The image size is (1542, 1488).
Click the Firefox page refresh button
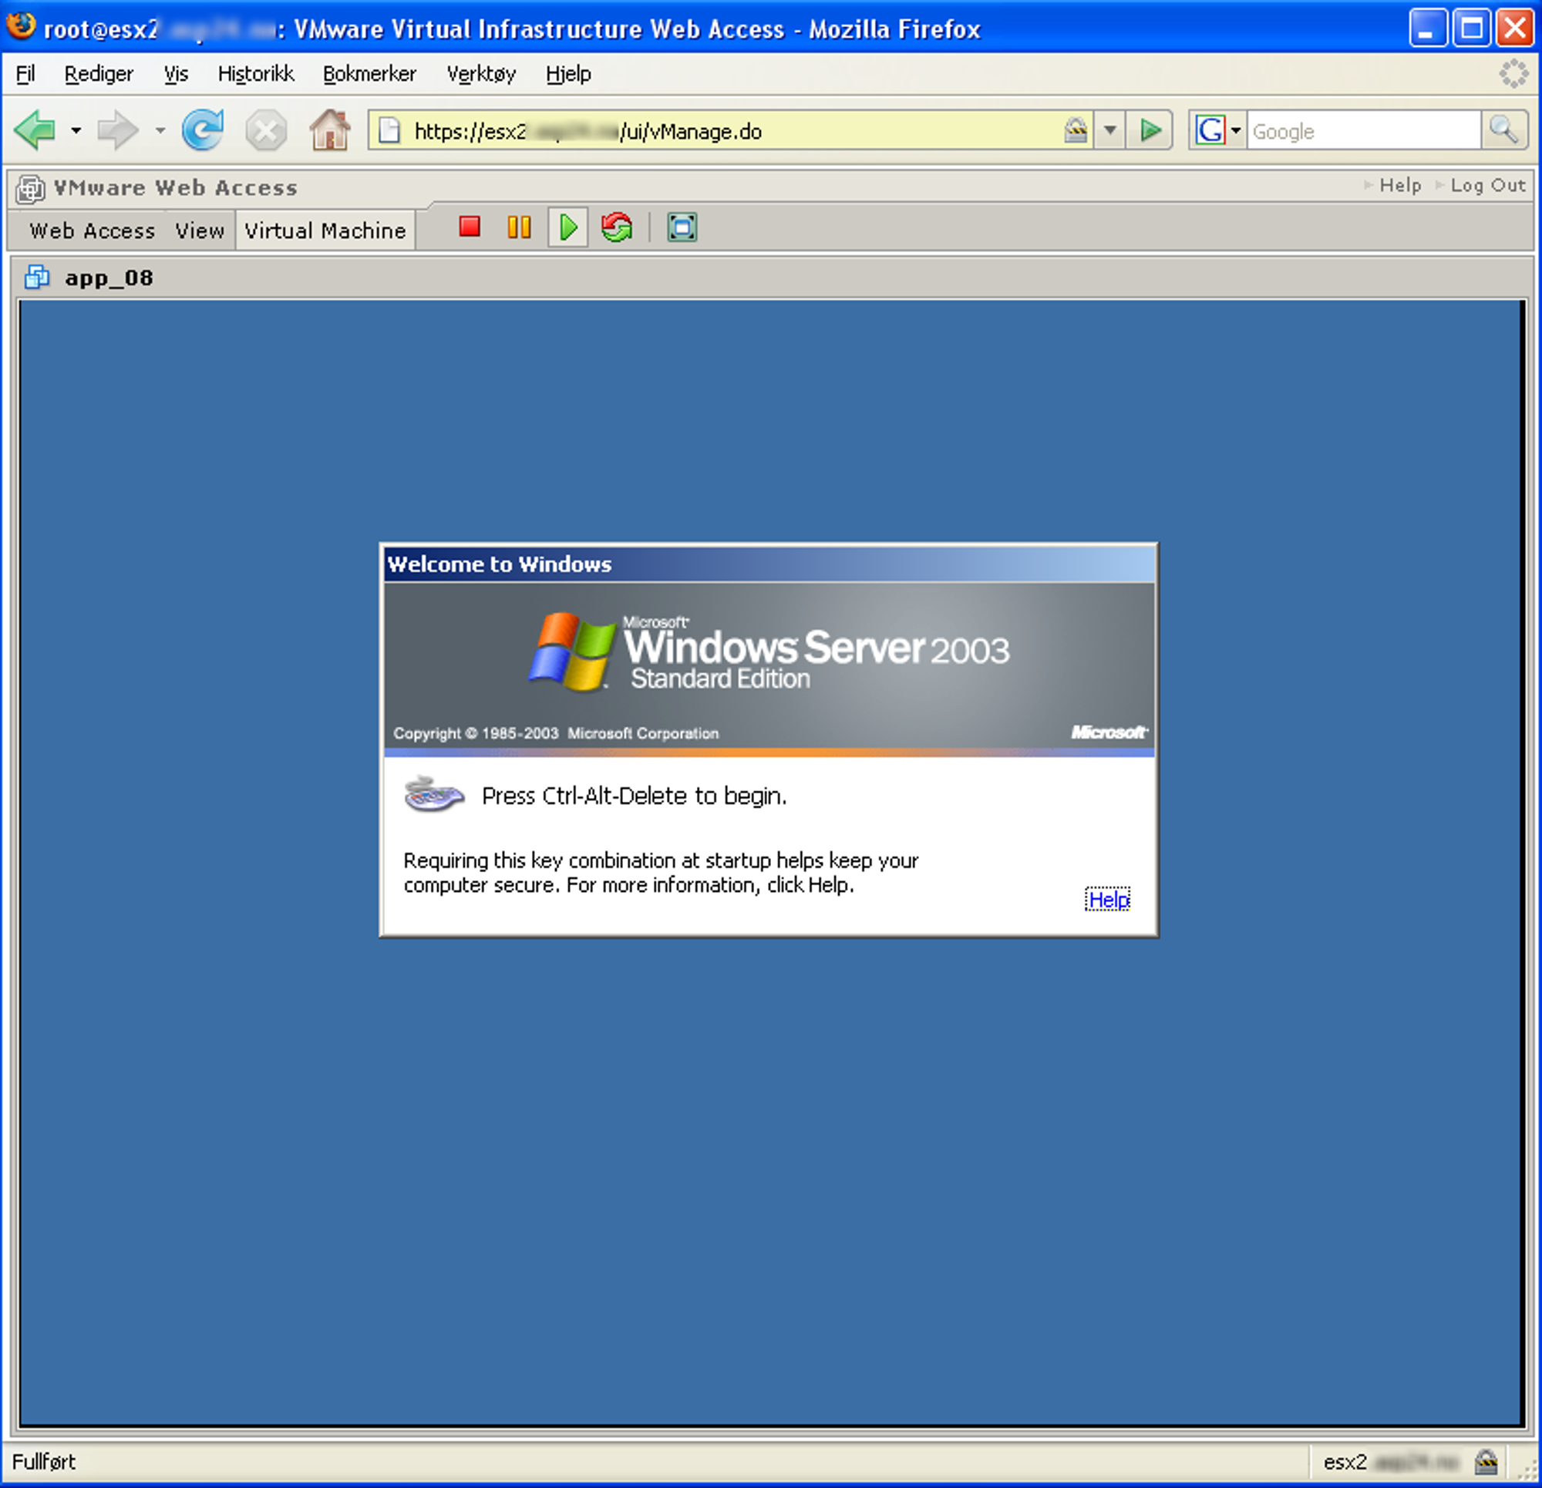click(204, 131)
